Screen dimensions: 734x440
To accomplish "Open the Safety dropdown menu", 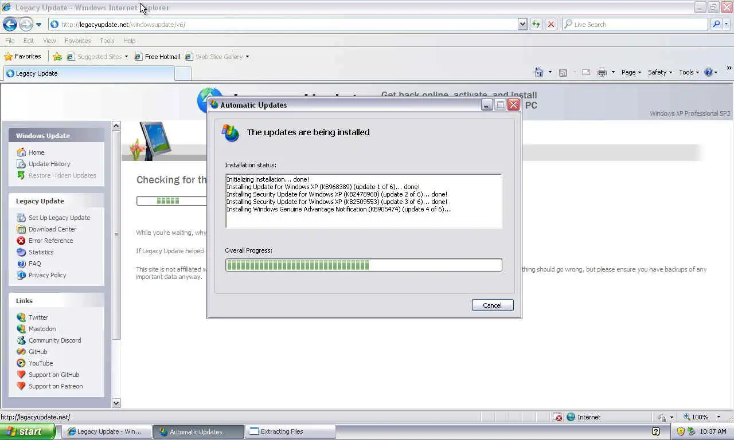I will tap(660, 72).
